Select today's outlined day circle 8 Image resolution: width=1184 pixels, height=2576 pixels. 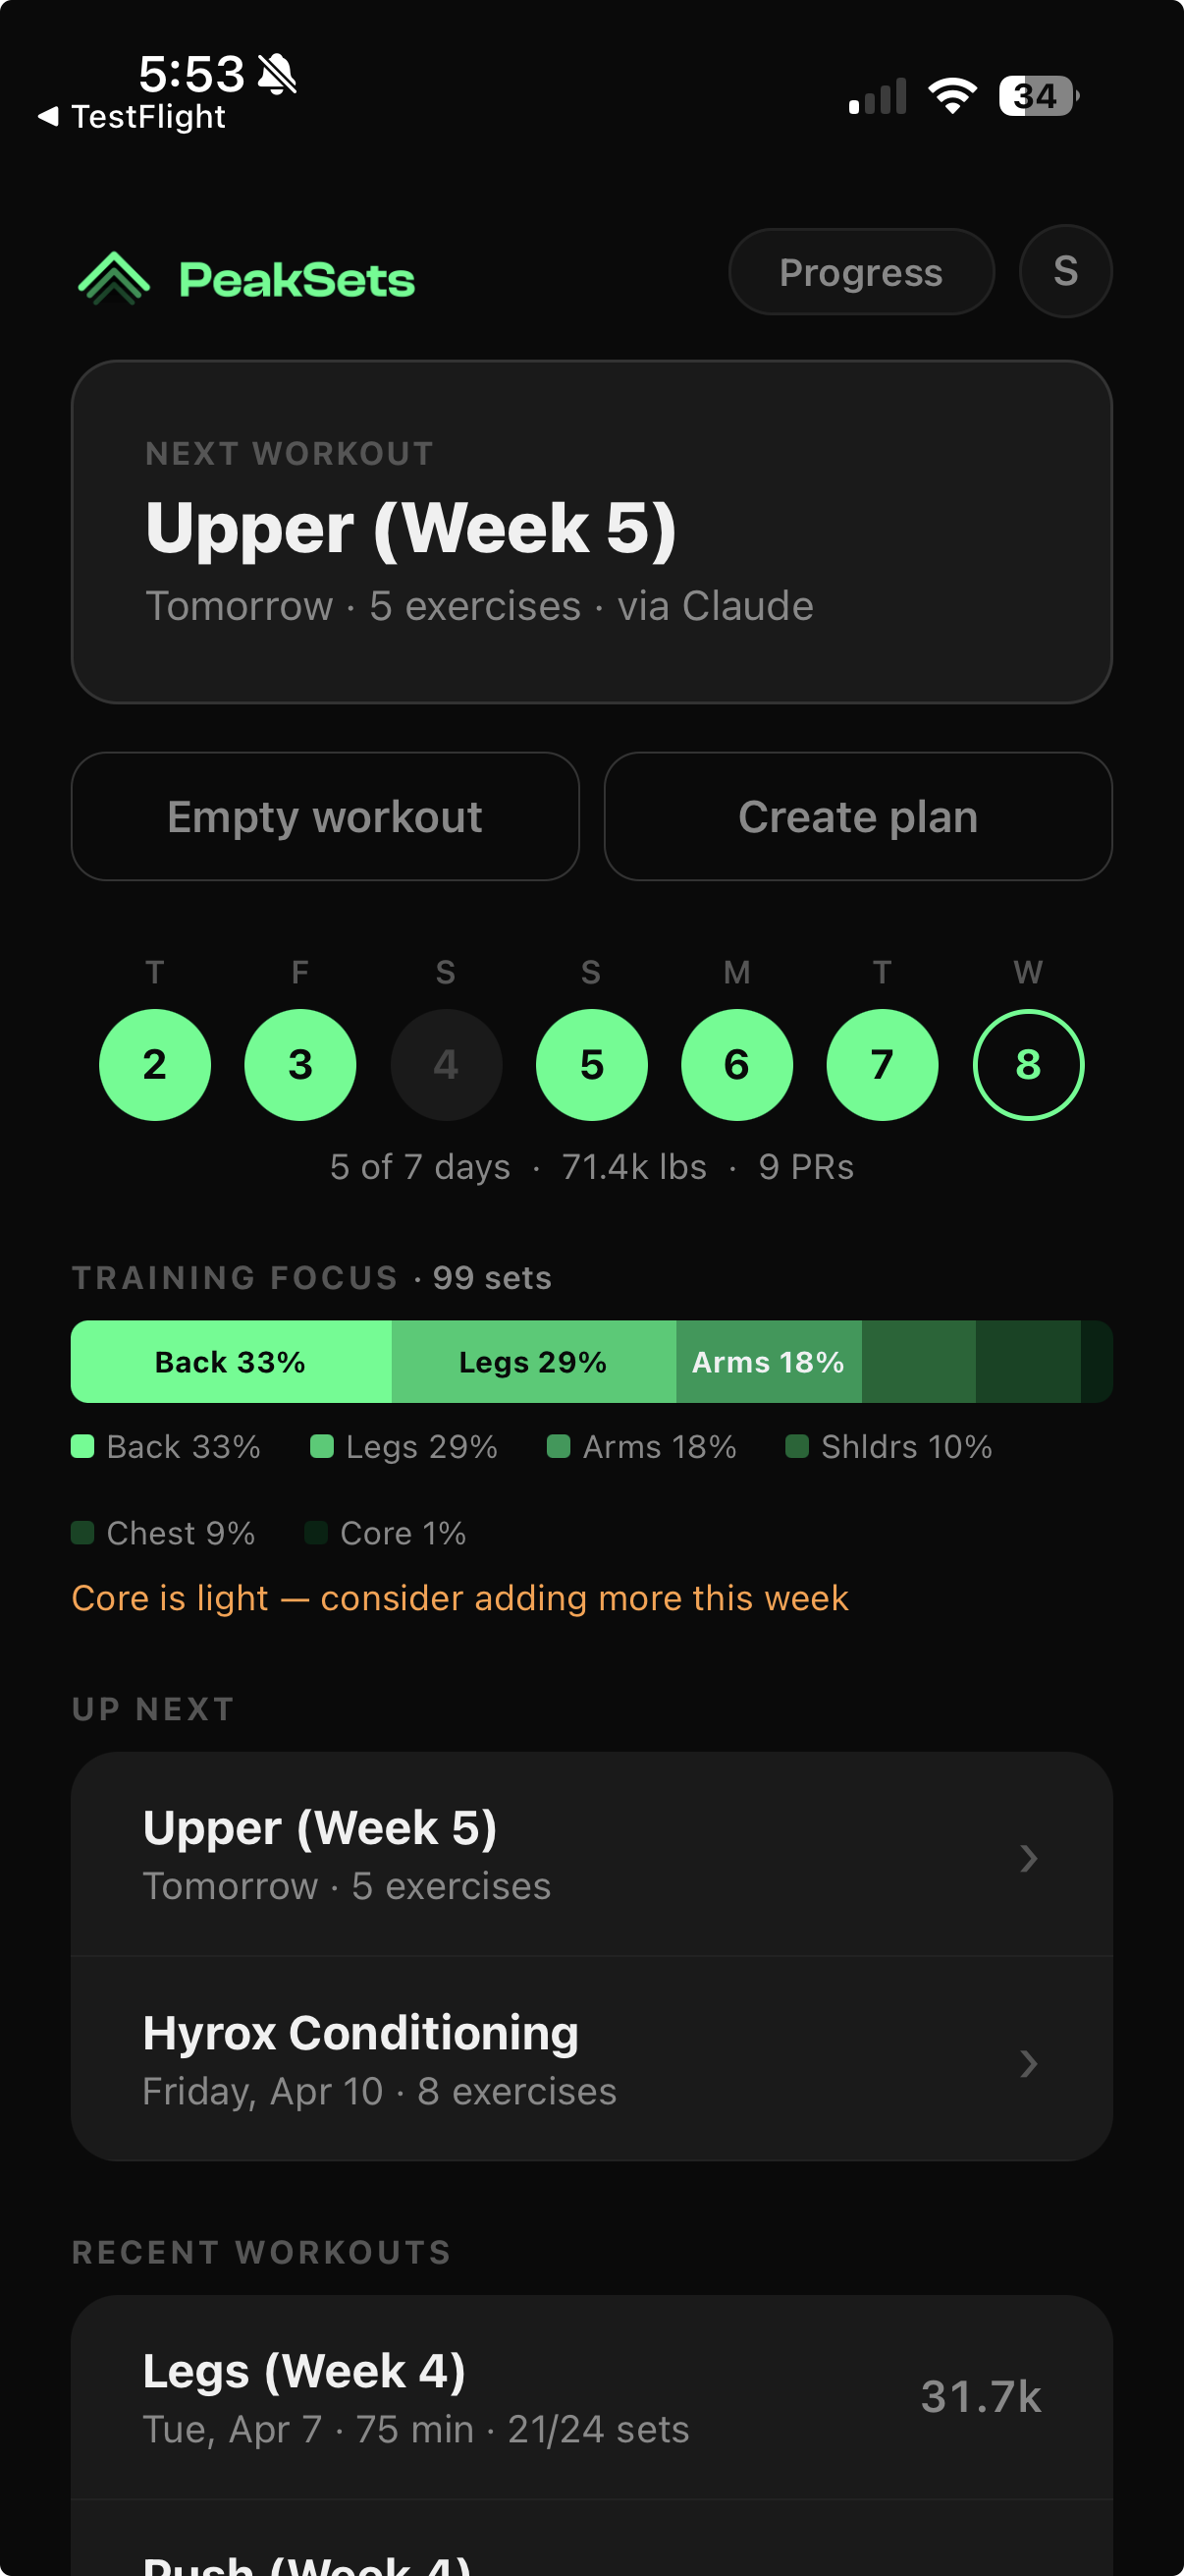(1027, 1065)
